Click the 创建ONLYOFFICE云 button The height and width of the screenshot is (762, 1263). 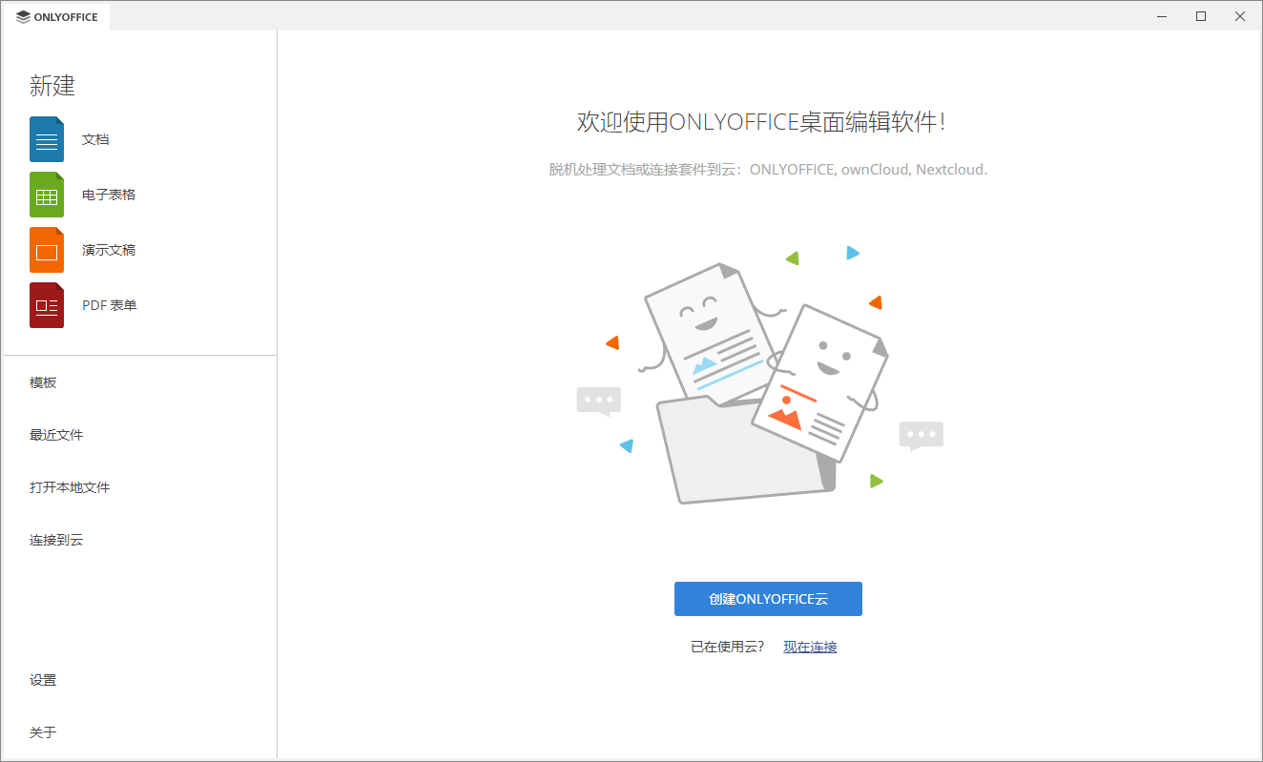pyautogui.click(x=768, y=599)
